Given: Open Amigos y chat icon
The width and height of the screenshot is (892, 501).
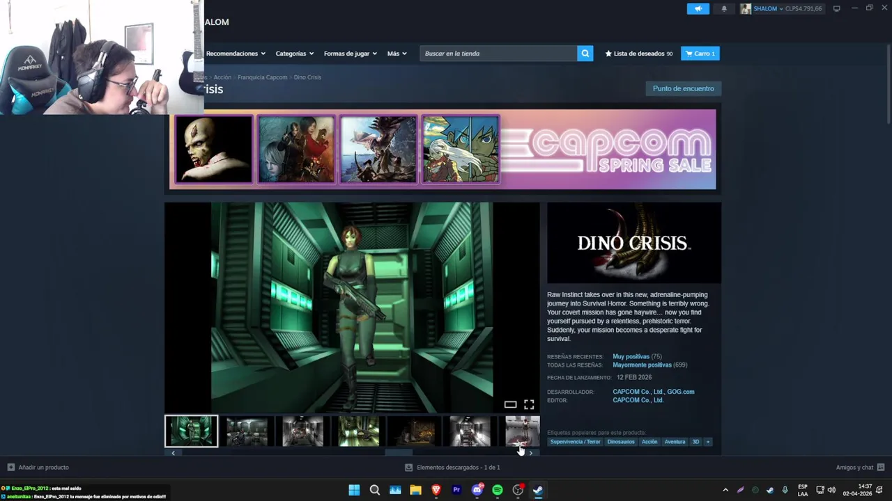Looking at the screenshot, I should (x=881, y=468).
